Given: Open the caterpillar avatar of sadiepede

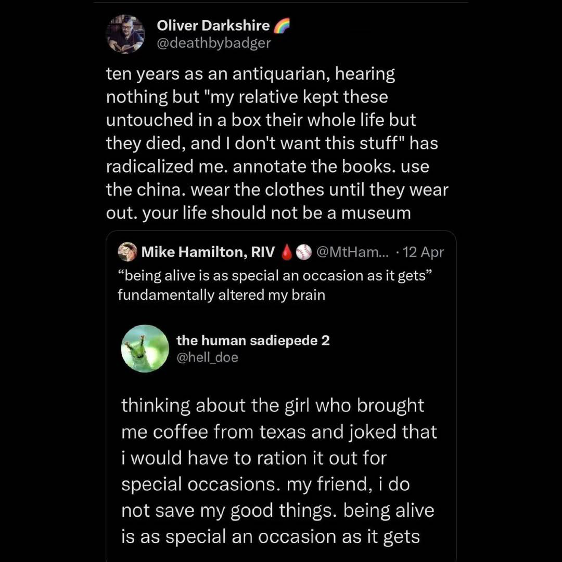Looking at the screenshot, I should click(145, 348).
